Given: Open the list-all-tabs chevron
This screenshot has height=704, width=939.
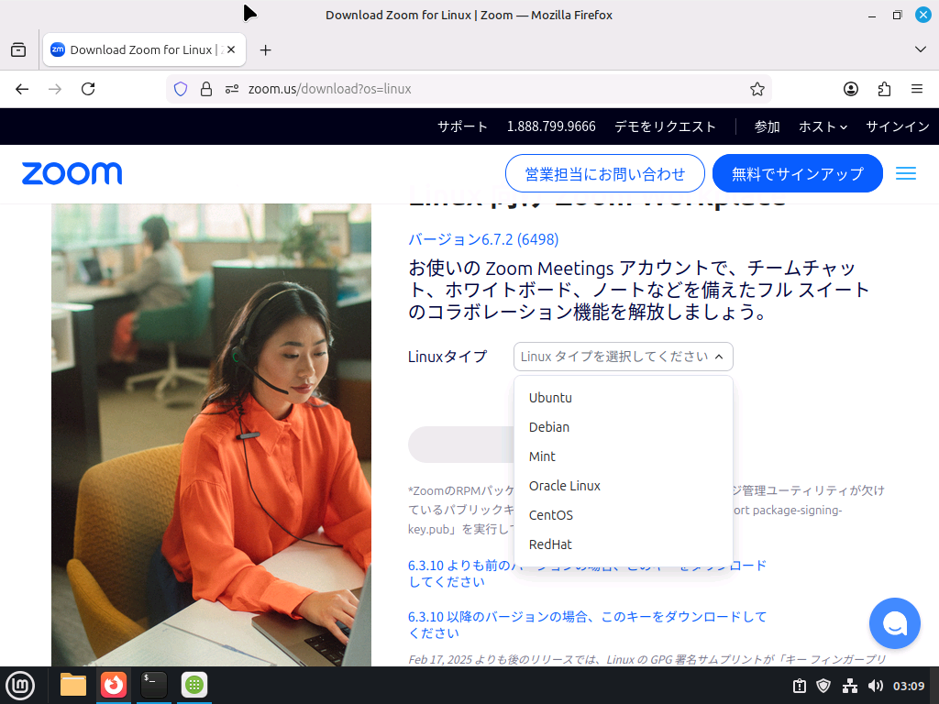Looking at the screenshot, I should point(920,49).
